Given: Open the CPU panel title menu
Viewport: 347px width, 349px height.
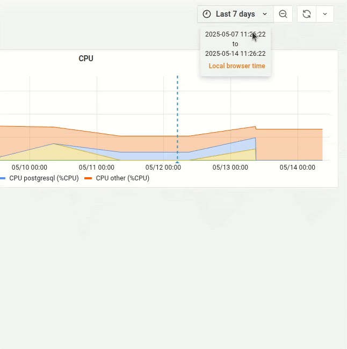Looking at the screenshot, I should point(86,59).
